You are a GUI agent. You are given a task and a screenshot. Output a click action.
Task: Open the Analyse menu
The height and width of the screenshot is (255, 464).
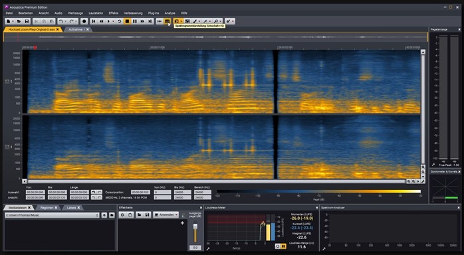coord(170,13)
